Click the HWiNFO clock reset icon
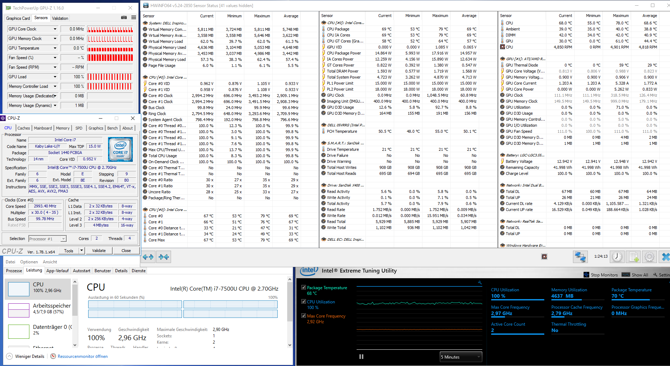This screenshot has width=670, height=366. 617,257
